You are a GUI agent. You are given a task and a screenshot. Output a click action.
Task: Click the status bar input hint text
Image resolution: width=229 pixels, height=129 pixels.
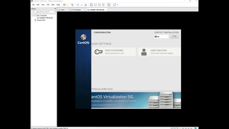pos(49,128)
